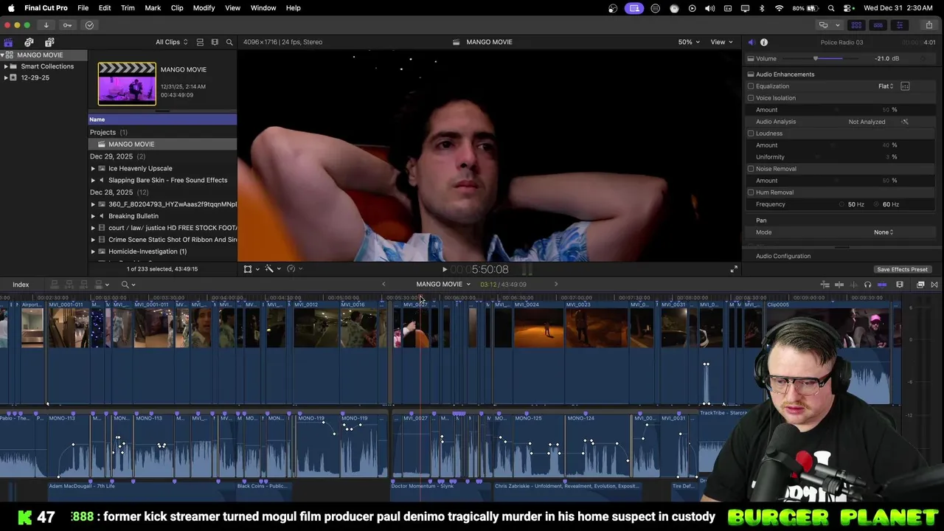Click the Import Media arrow button
Screen dimensions: 944x531
[x=46, y=25]
